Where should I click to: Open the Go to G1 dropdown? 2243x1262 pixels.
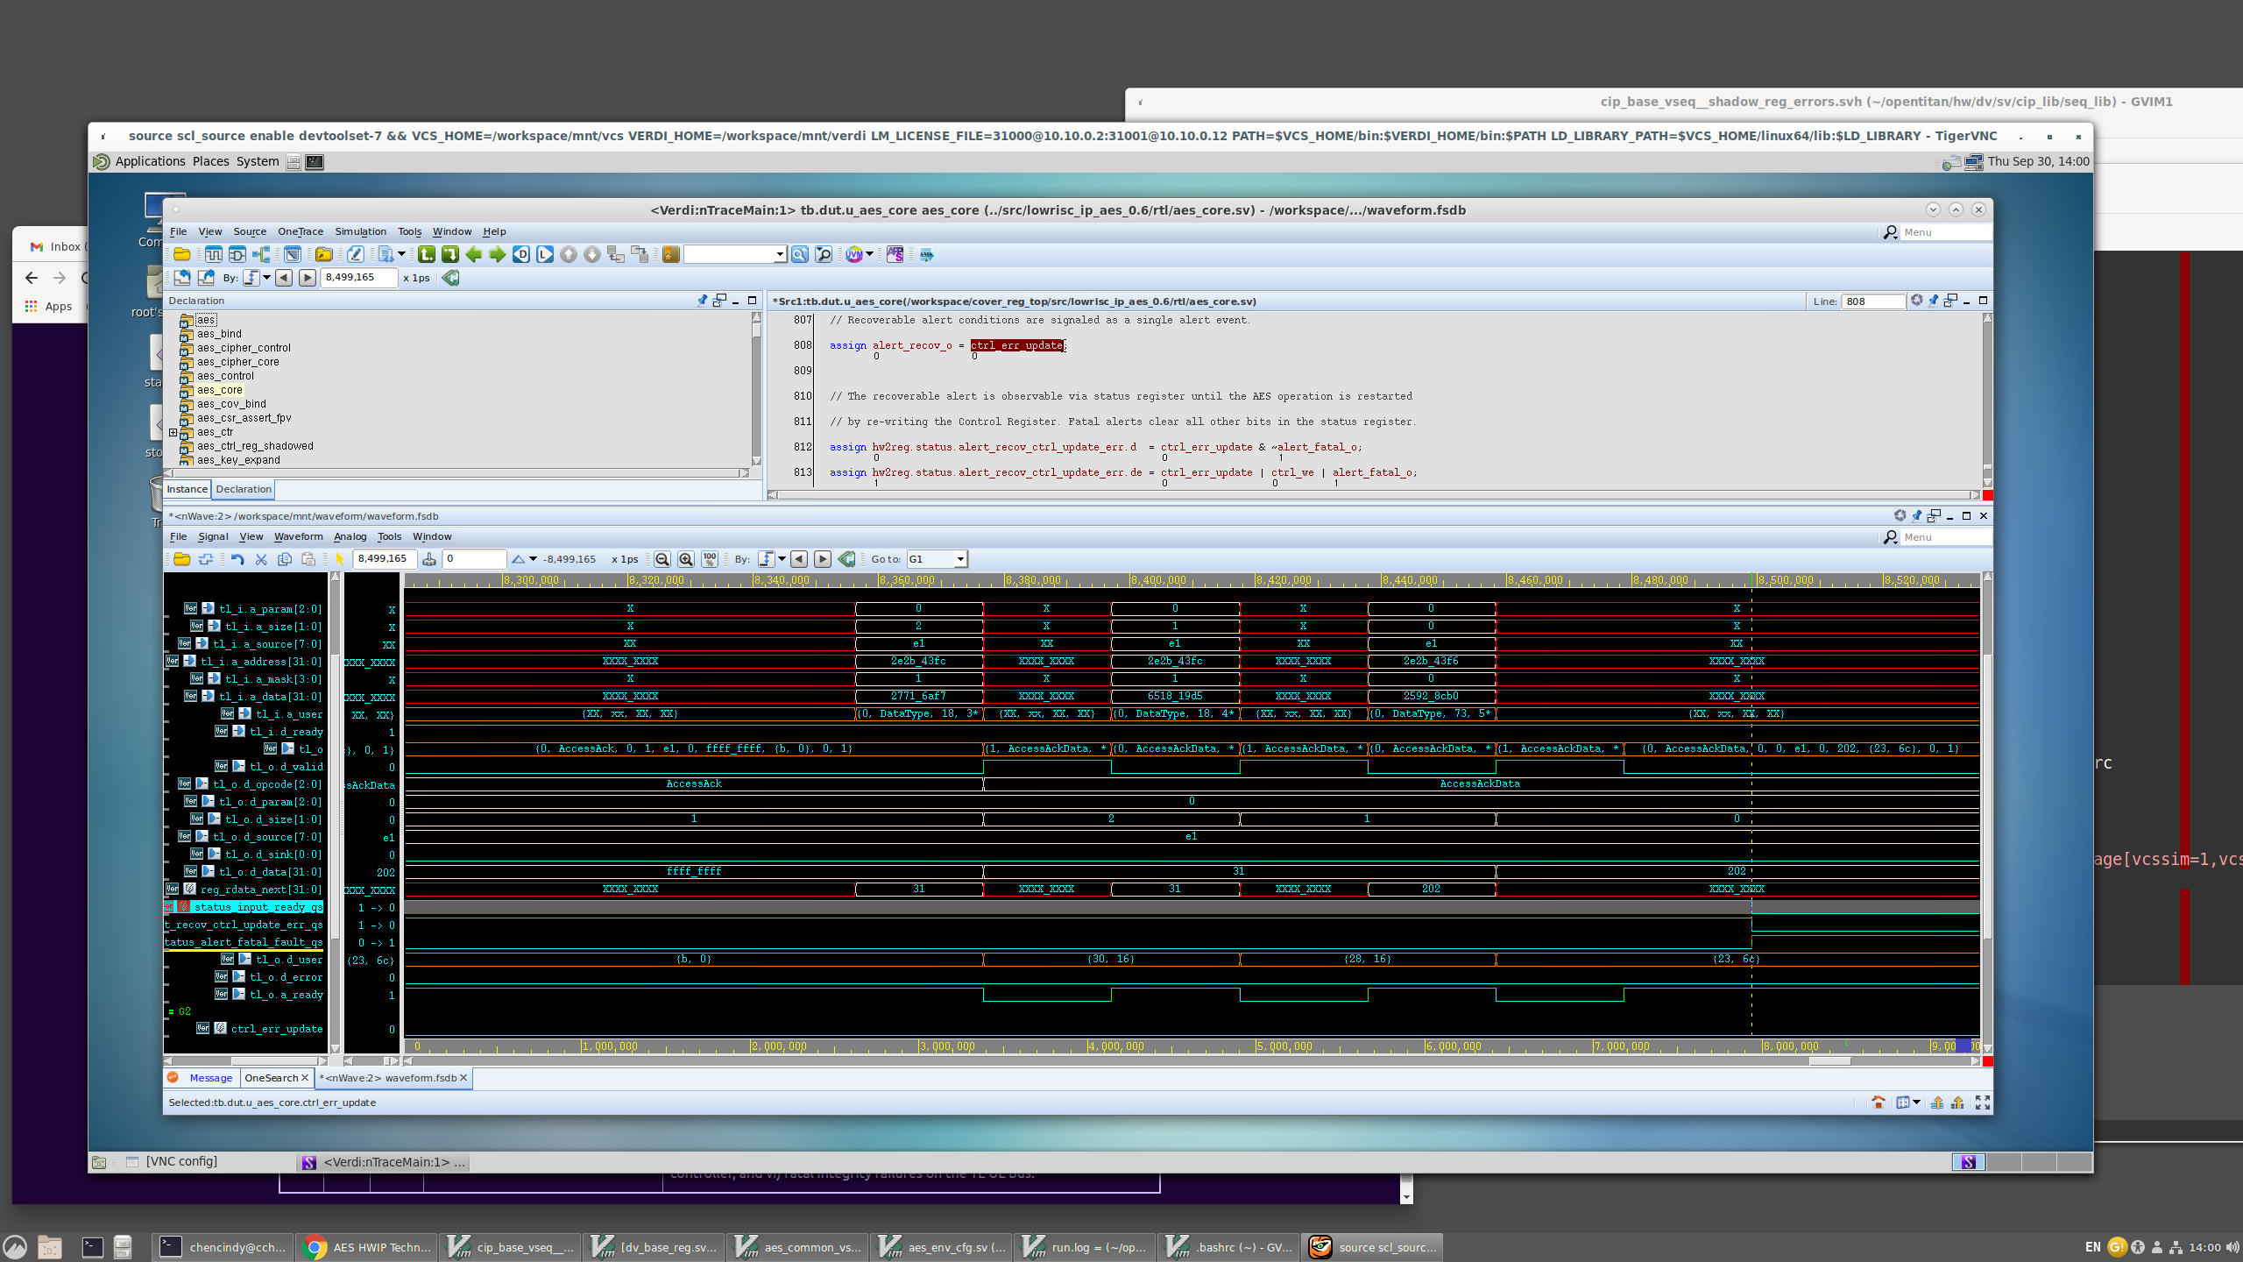tap(960, 559)
